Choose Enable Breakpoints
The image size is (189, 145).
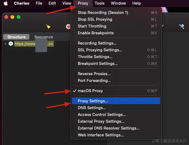116,33
